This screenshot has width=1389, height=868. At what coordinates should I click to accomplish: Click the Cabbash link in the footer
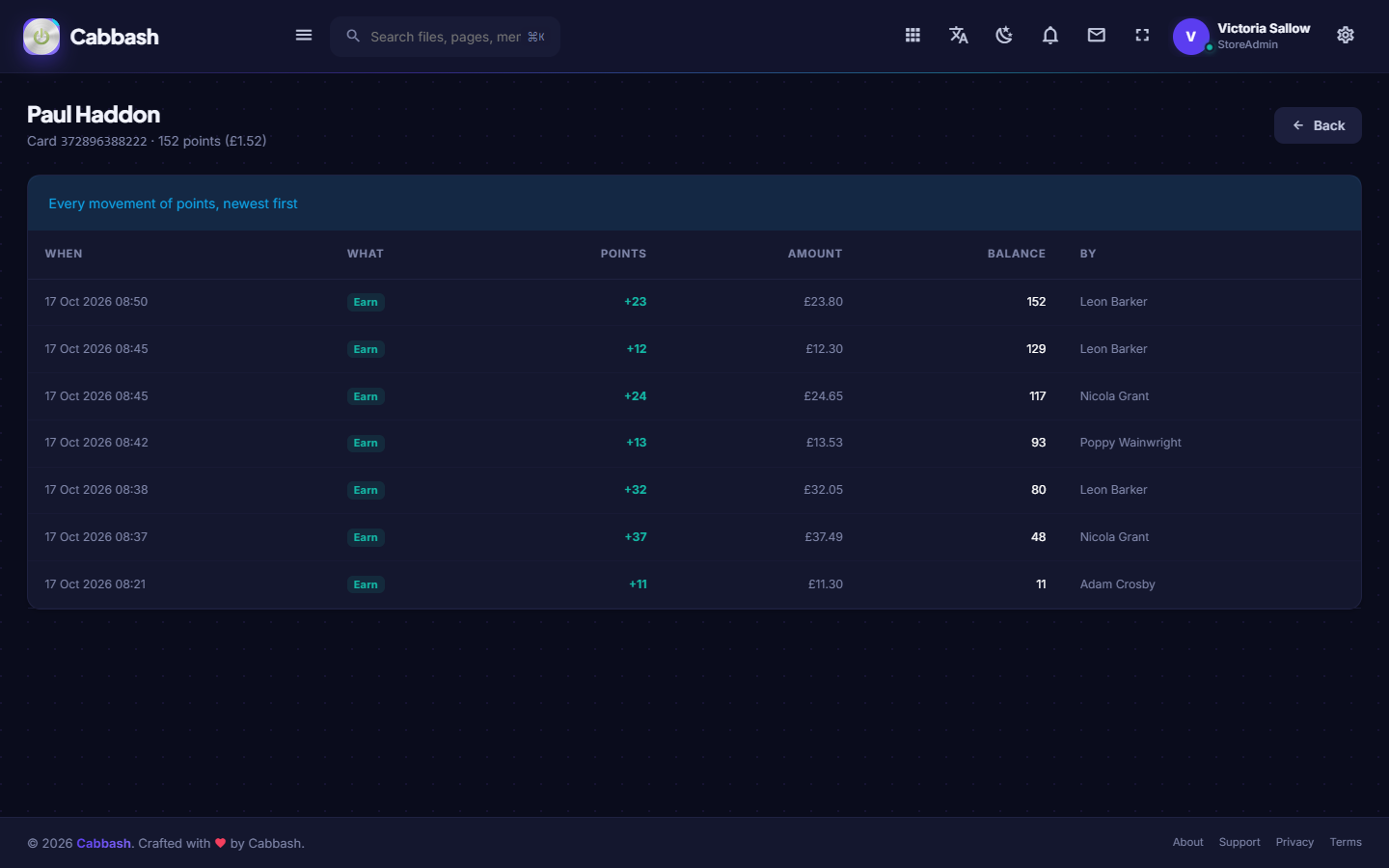tap(103, 843)
